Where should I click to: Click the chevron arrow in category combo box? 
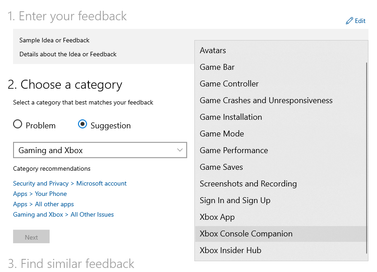click(x=179, y=150)
